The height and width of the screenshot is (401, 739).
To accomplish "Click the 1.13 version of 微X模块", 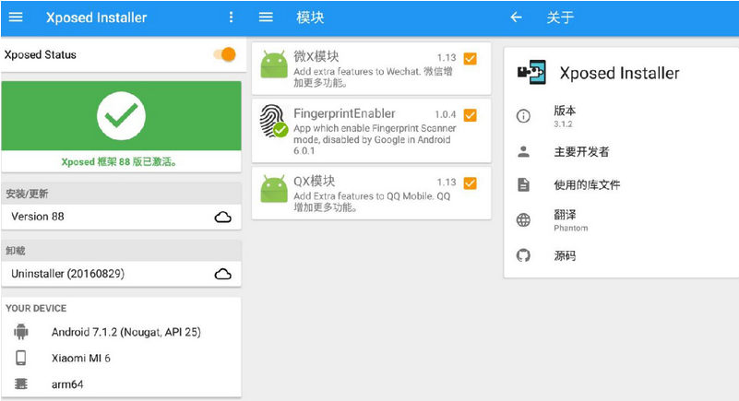I will pos(447,57).
